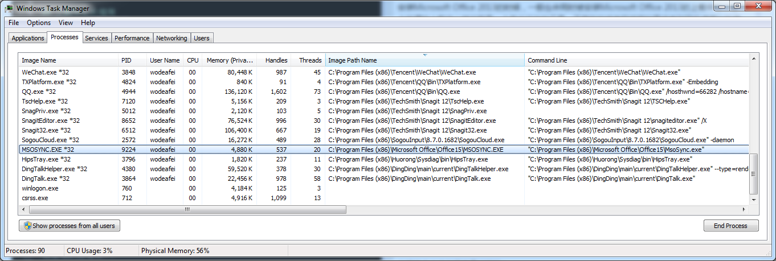Screen dimensions: 776x261
Task: Click Physical Memory: 56% in status bar
Action: (x=175, y=250)
